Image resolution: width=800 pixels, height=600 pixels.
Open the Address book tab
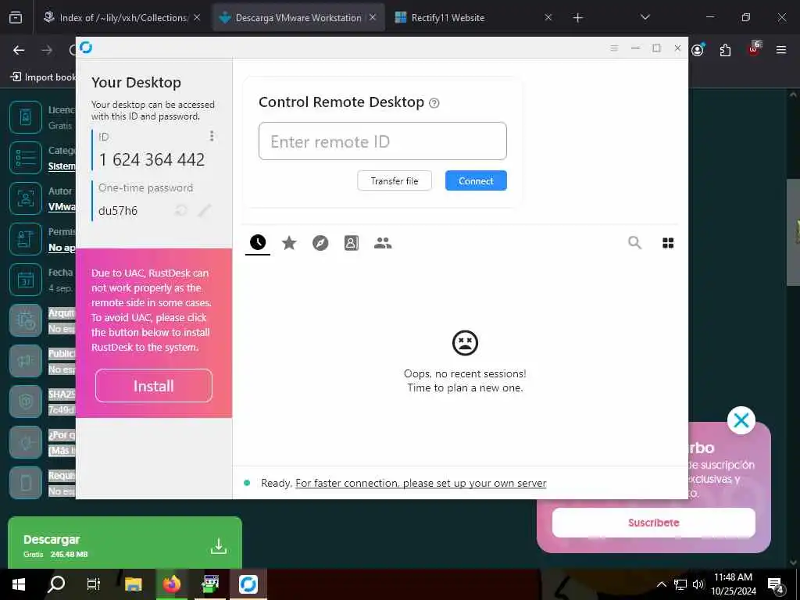point(352,243)
